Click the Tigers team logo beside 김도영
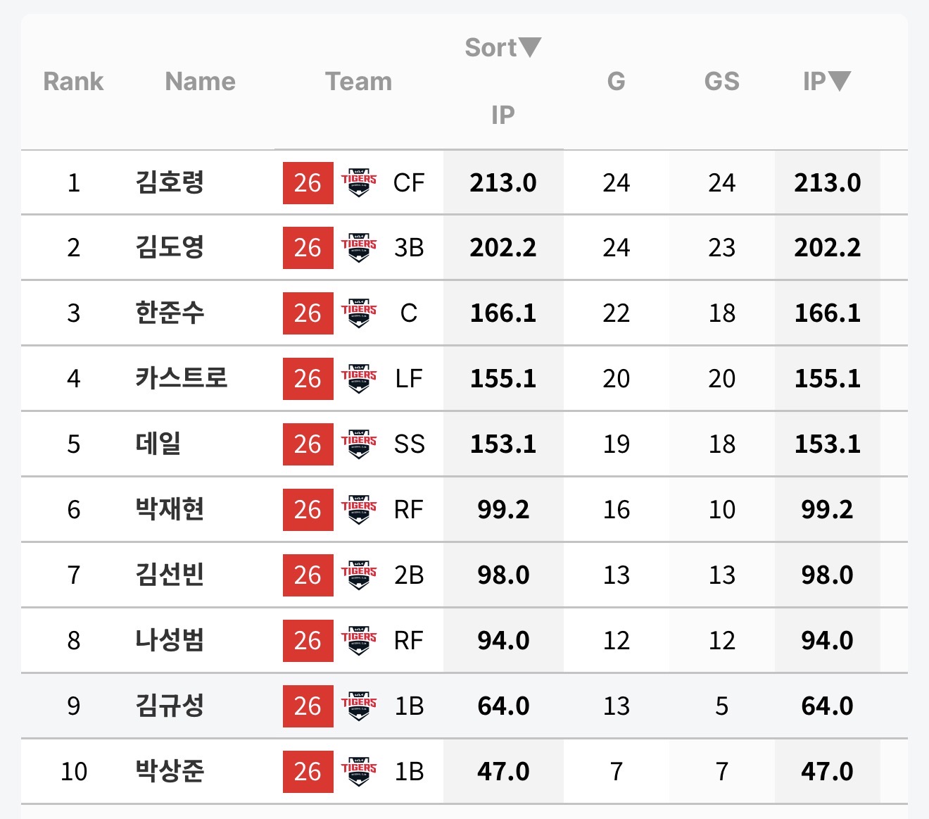 [359, 248]
